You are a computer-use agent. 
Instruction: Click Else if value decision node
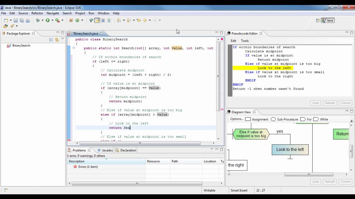(251, 134)
